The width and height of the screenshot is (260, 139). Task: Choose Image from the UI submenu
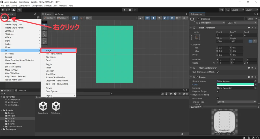[58, 50]
